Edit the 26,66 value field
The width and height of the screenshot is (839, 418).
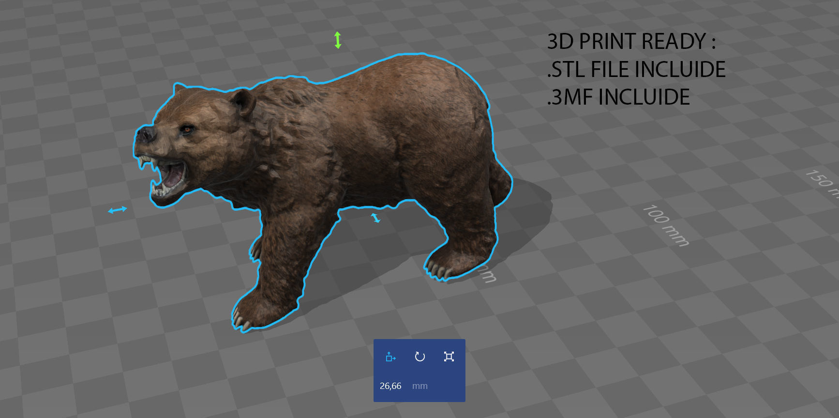pos(390,386)
